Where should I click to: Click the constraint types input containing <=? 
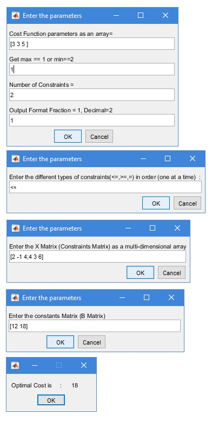[105, 187]
